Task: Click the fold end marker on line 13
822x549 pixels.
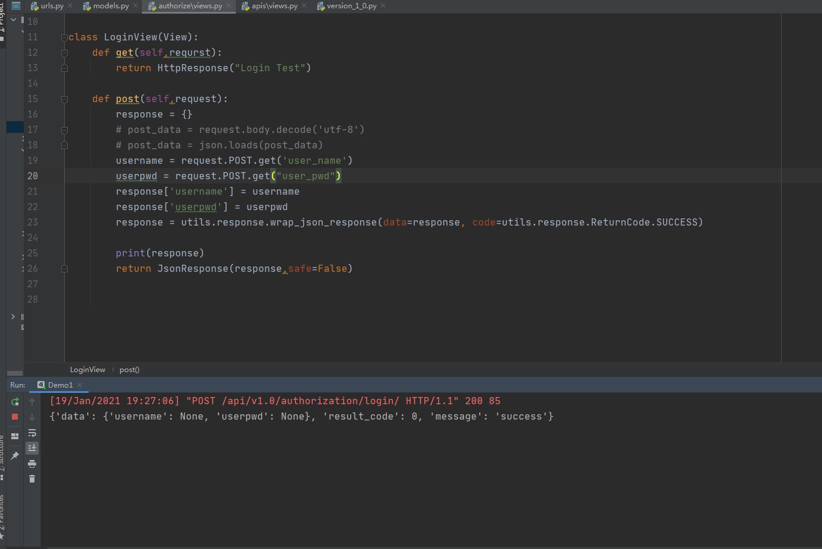Action: (x=64, y=68)
